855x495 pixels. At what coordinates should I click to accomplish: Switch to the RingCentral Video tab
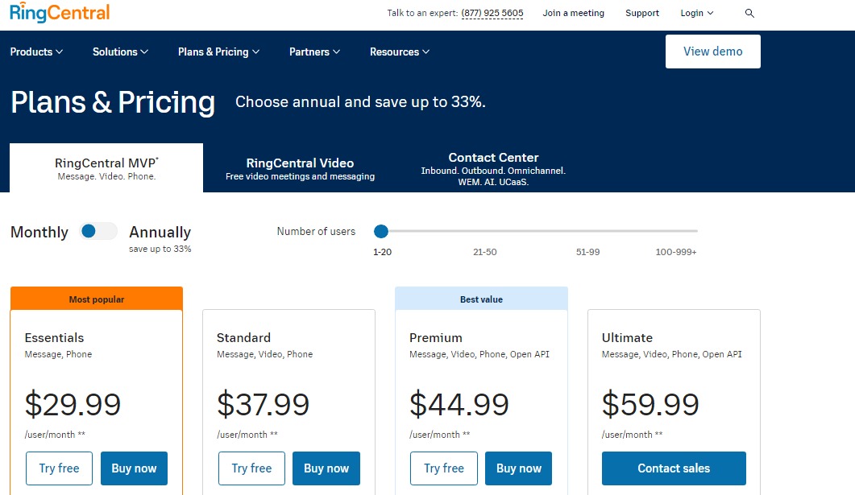tap(300, 167)
